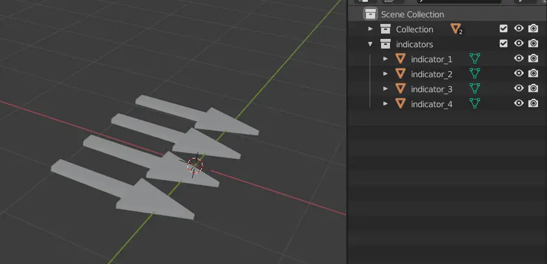
Task: Select the indicators collection name
Action: [415, 44]
